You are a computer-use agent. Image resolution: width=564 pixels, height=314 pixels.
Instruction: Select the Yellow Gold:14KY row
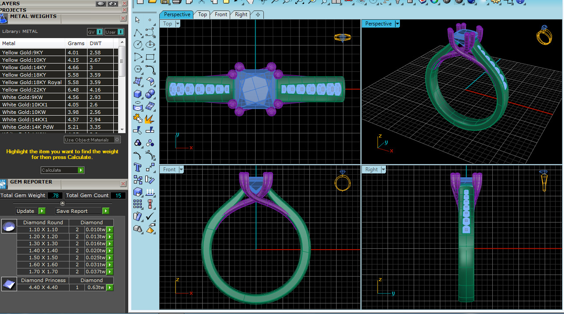point(60,67)
